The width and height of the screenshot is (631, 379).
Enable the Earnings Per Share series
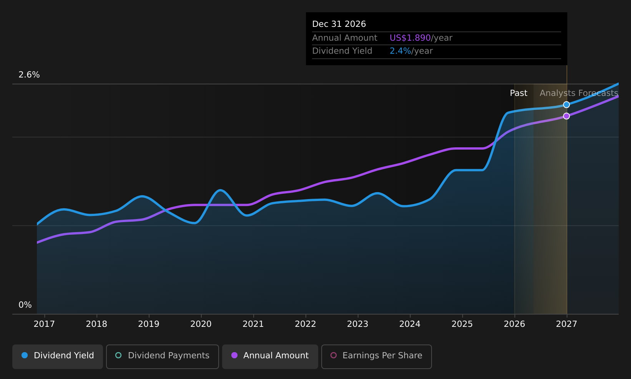click(x=377, y=356)
